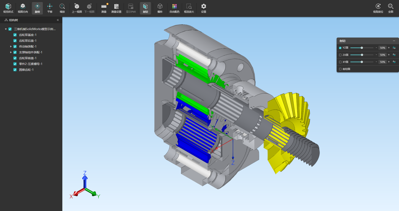Hide 齿轮泵后盖-1 via its checkbox
This screenshot has height=211, width=399.
click(15, 41)
